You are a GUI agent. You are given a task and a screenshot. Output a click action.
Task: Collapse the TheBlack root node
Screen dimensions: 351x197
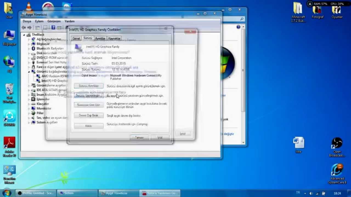coord(24,35)
